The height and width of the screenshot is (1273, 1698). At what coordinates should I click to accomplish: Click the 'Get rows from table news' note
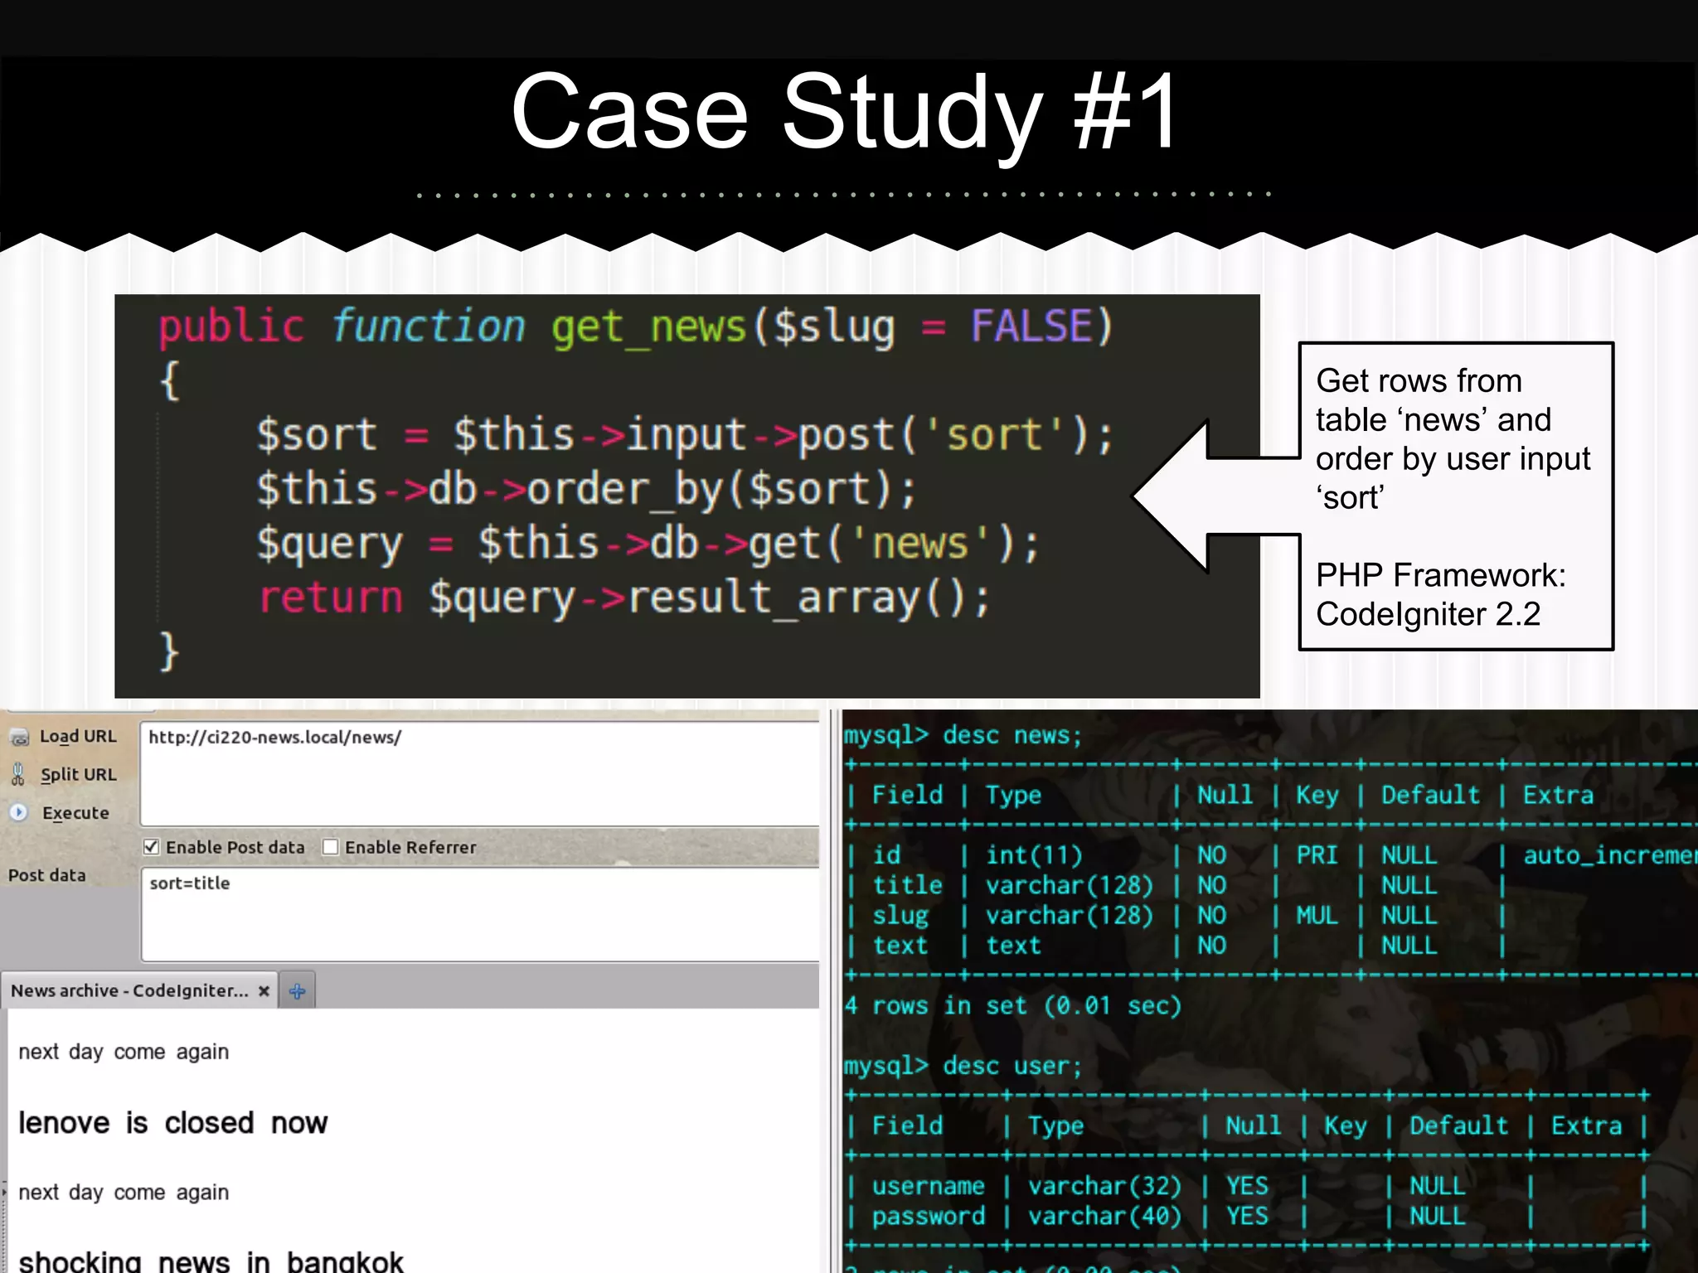1453,439
